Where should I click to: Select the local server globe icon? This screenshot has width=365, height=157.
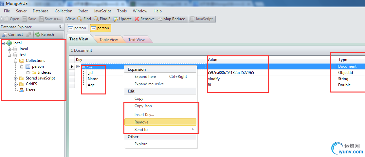[9, 43]
